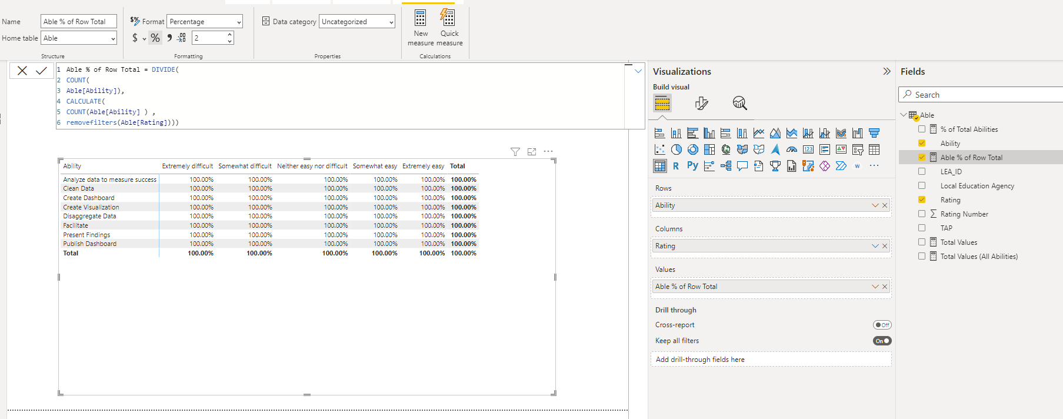Viewport: 1063px width, 419px height.
Task: Select the Build visual fields tab icon
Action: pos(662,103)
